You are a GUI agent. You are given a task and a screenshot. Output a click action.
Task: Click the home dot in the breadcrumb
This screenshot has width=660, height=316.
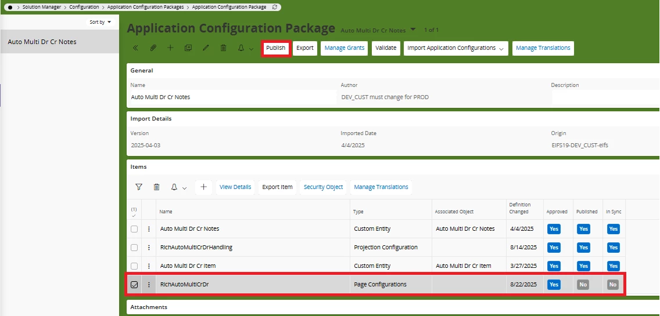click(10, 7)
